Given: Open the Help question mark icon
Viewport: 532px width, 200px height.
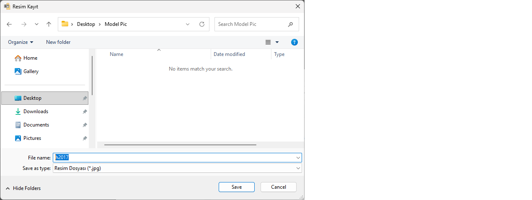Looking at the screenshot, I should pos(294,42).
